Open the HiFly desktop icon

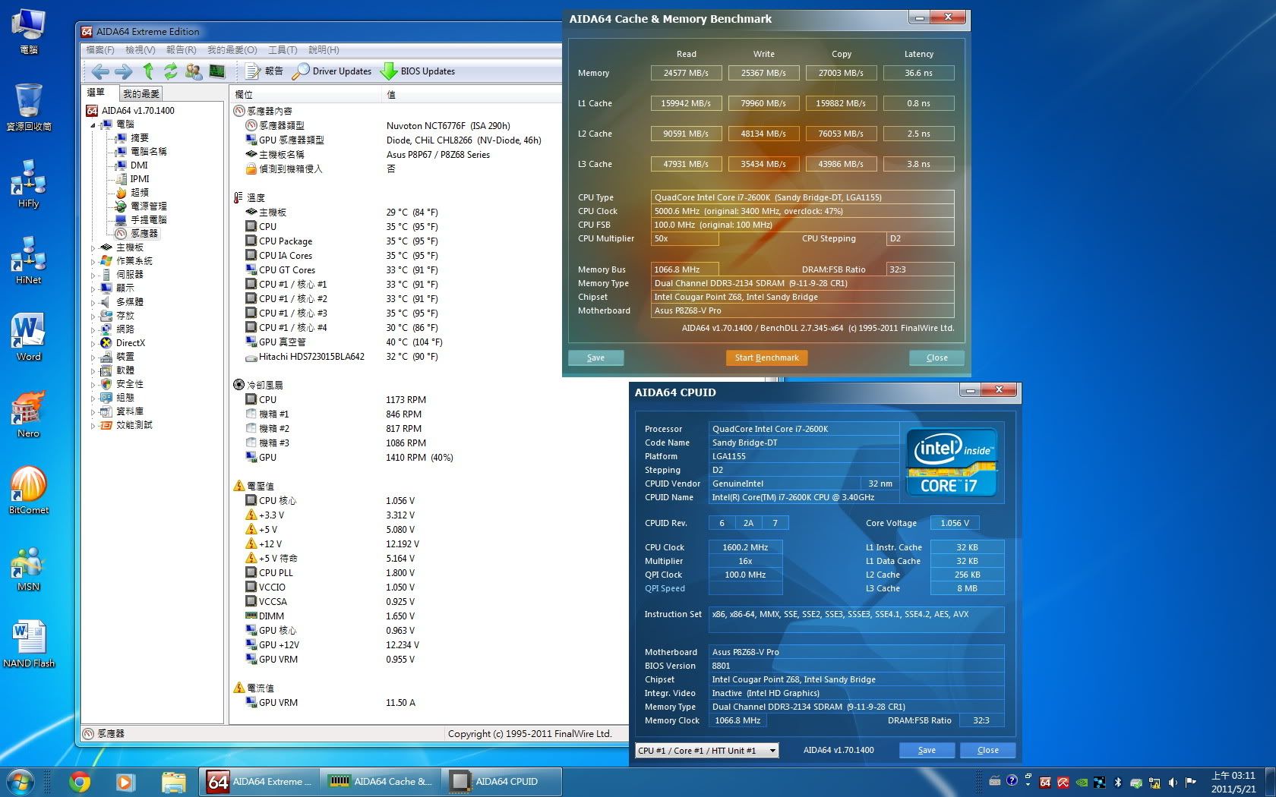click(x=28, y=184)
